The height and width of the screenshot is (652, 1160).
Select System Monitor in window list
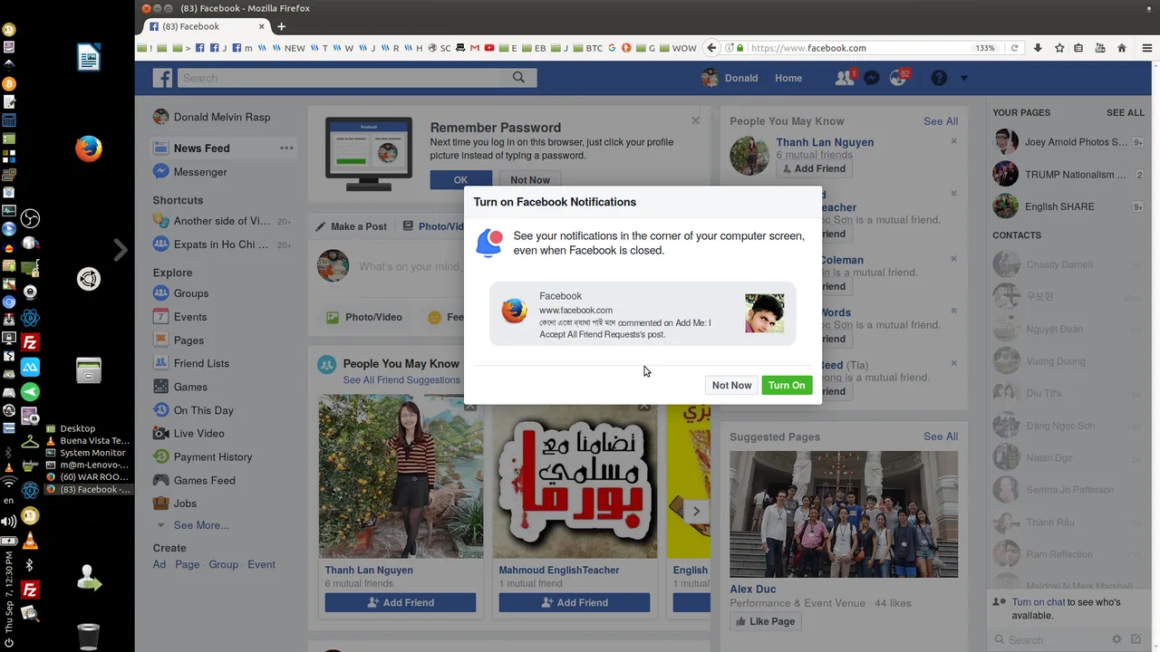[x=92, y=453]
